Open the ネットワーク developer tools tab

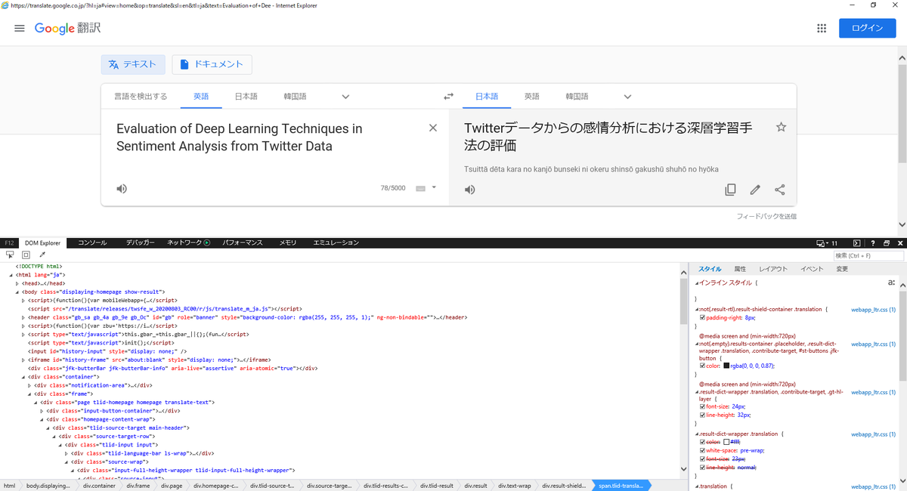[x=184, y=243]
